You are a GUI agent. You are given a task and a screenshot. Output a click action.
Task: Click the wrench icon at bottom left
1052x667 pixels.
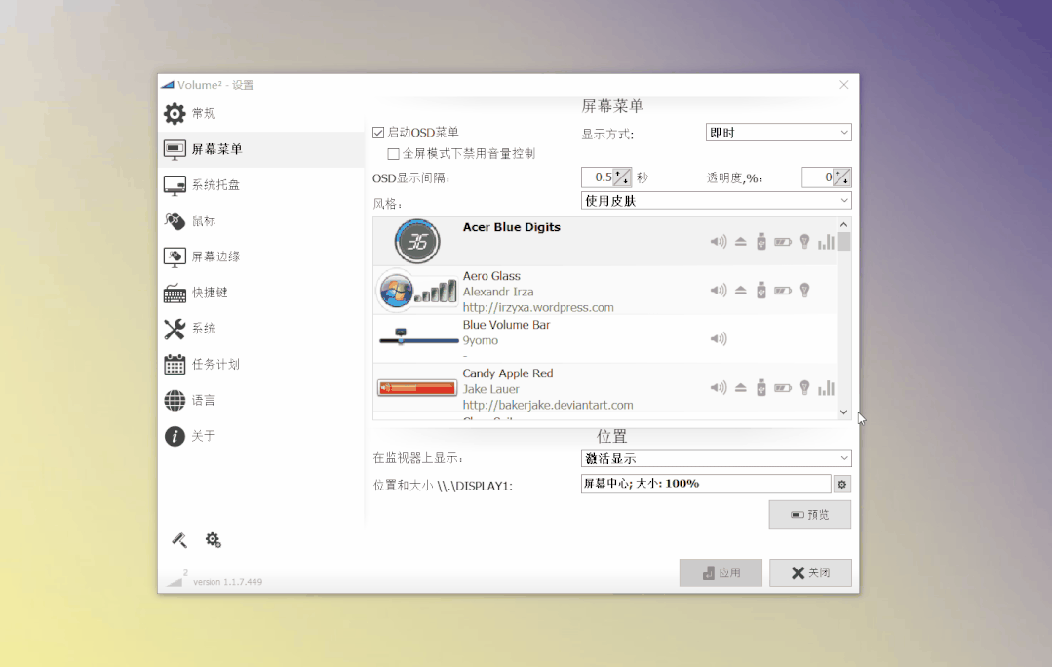(178, 539)
